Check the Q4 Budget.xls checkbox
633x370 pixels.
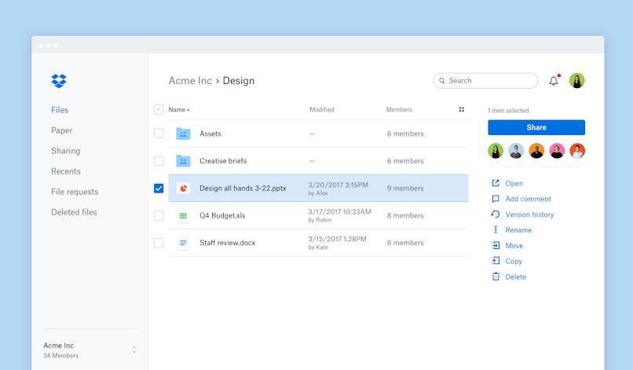point(159,216)
